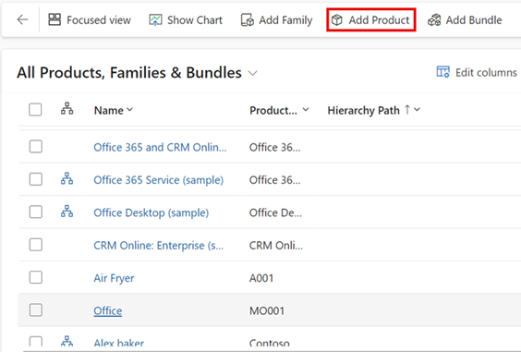Check the Office 365 and CRM Online row
Viewport: 521px width, 352px height.
[35, 147]
